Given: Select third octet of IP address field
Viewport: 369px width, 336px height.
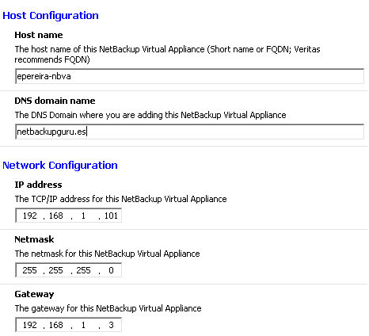Looking at the screenshot, I should click(x=83, y=216).
